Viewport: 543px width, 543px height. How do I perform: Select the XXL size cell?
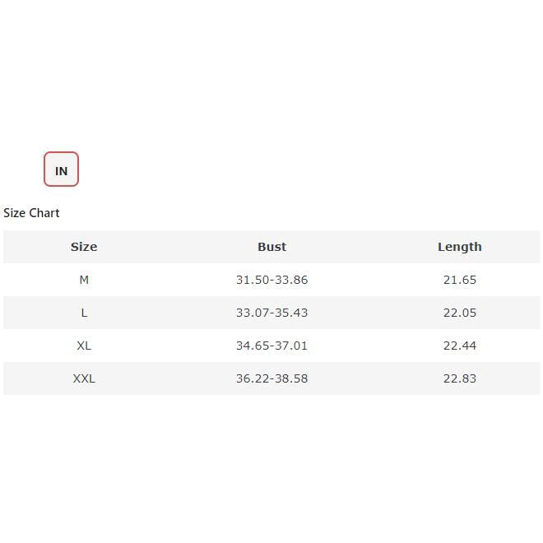point(84,378)
